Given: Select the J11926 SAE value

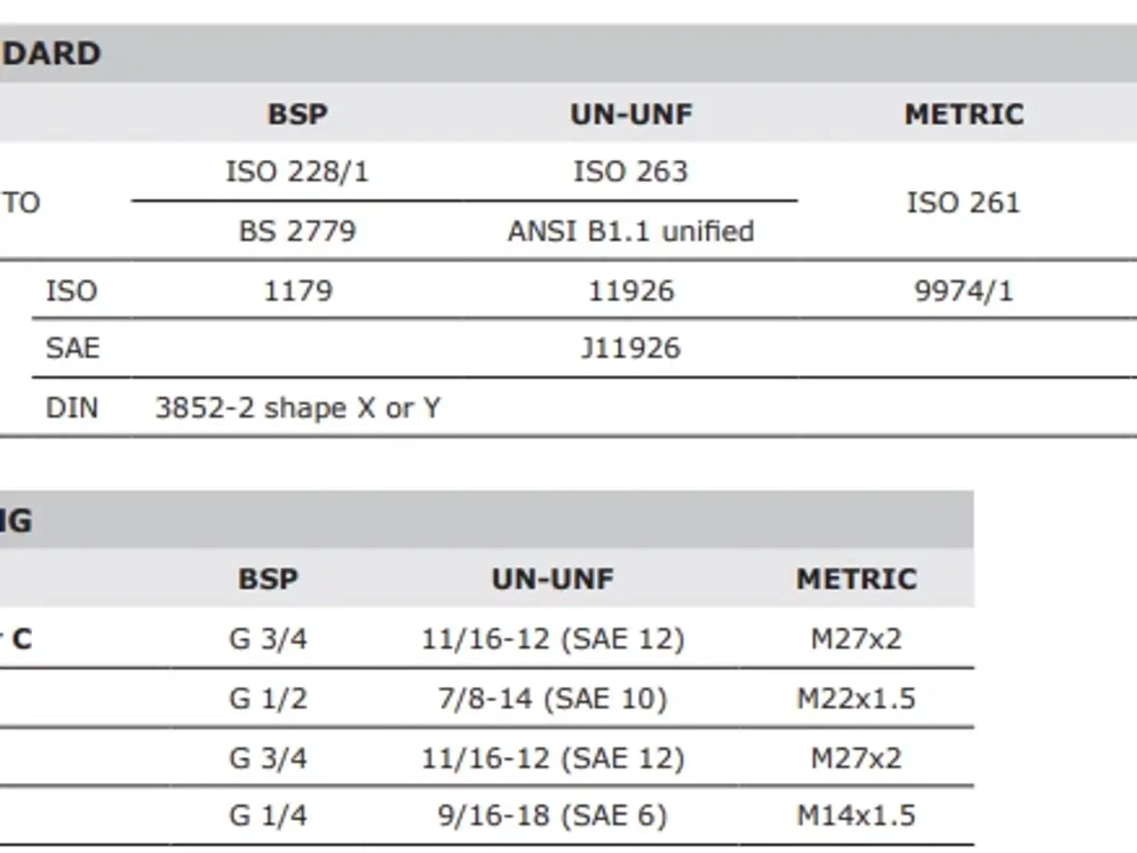Looking at the screenshot, I should pos(631,347).
